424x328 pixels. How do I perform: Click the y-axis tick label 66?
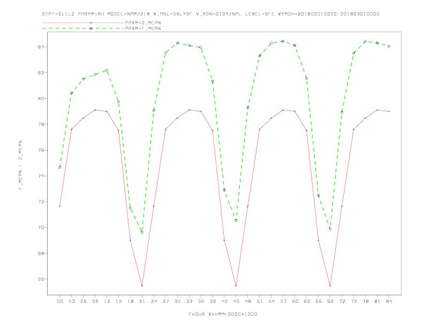(x=41, y=279)
